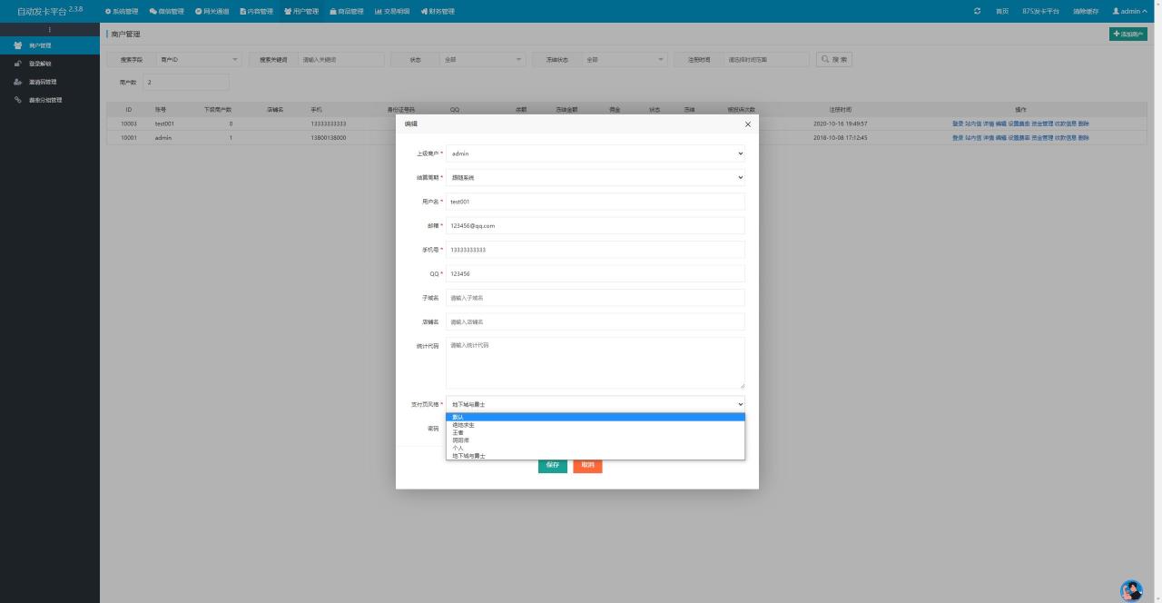Click the 邀请码管理 sidebar icon

[18, 82]
